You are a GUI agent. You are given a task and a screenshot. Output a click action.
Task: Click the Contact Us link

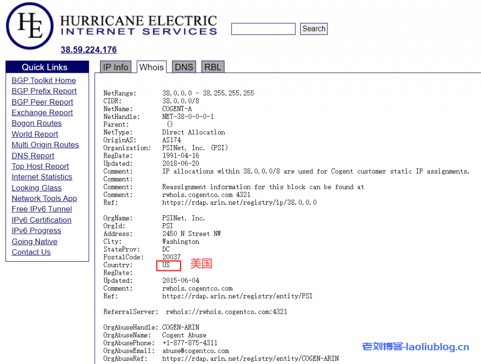[x=31, y=252]
